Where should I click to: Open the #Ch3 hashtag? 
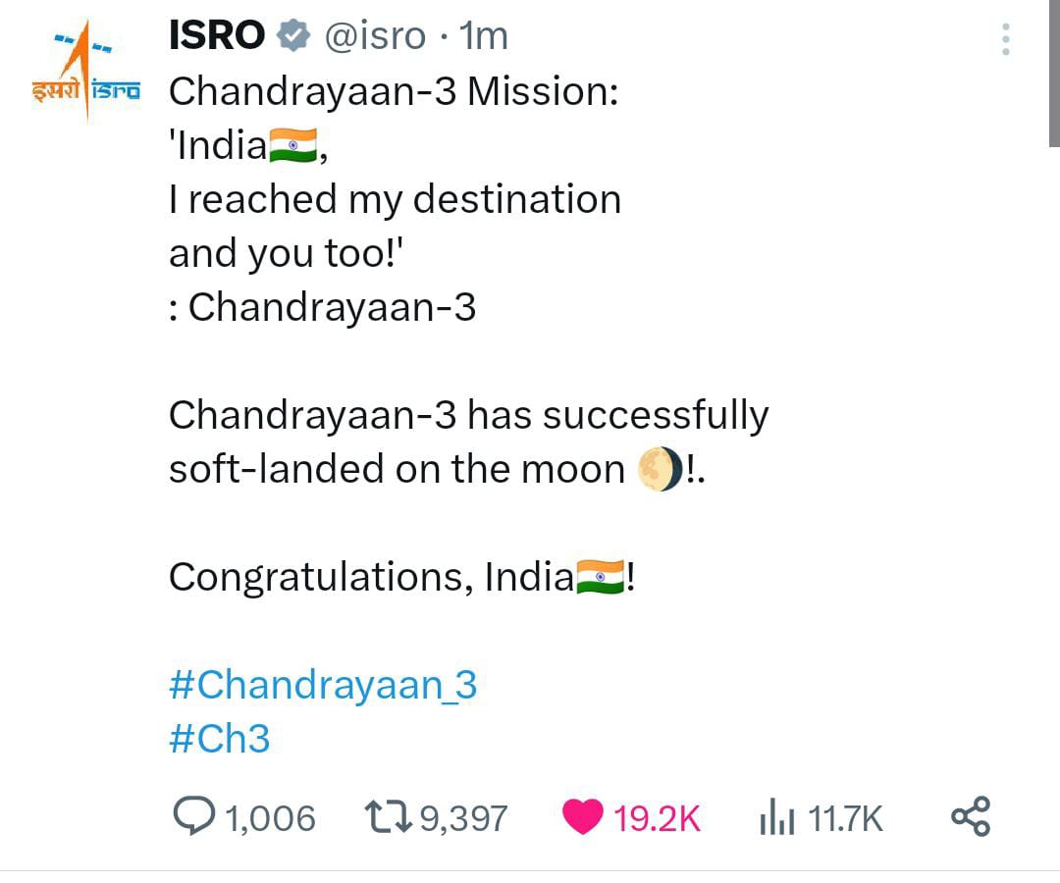tap(219, 739)
